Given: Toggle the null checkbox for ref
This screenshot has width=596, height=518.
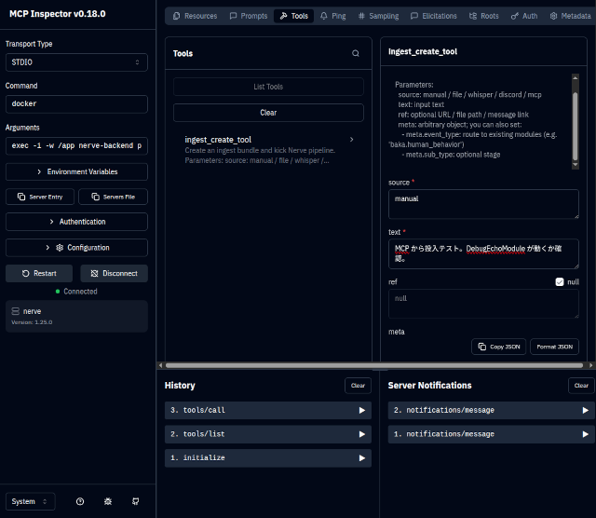Looking at the screenshot, I should click(x=559, y=281).
